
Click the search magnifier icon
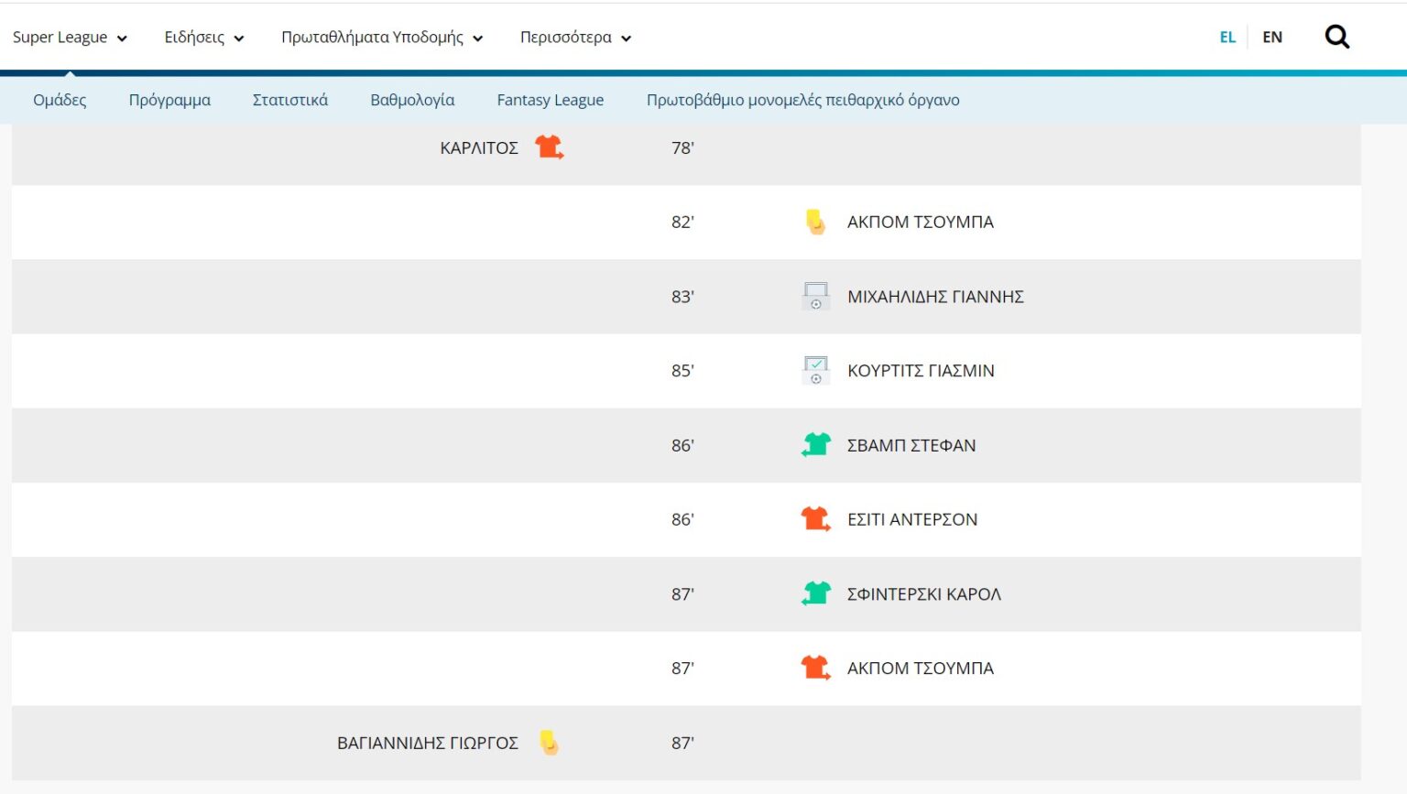tap(1336, 37)
